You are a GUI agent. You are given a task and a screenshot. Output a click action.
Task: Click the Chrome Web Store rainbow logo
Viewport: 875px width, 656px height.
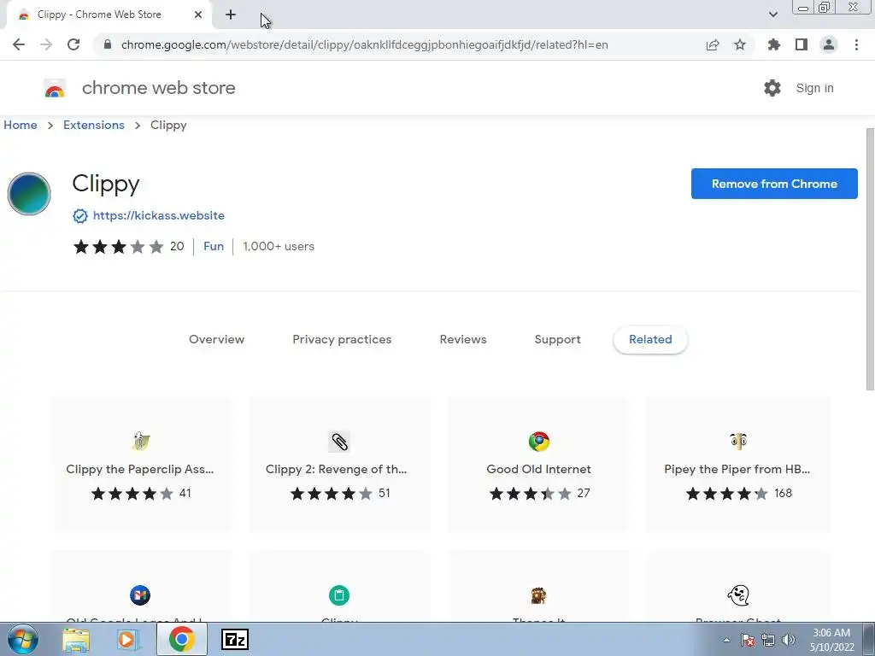pos(55,88)
